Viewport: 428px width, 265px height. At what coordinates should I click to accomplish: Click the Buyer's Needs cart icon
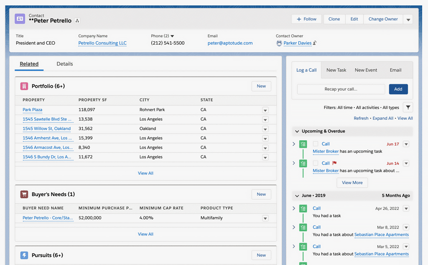24,194
